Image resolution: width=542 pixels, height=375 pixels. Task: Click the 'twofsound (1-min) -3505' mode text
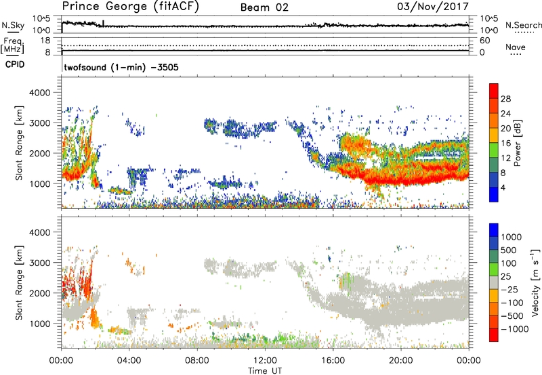tap(121, 67)
